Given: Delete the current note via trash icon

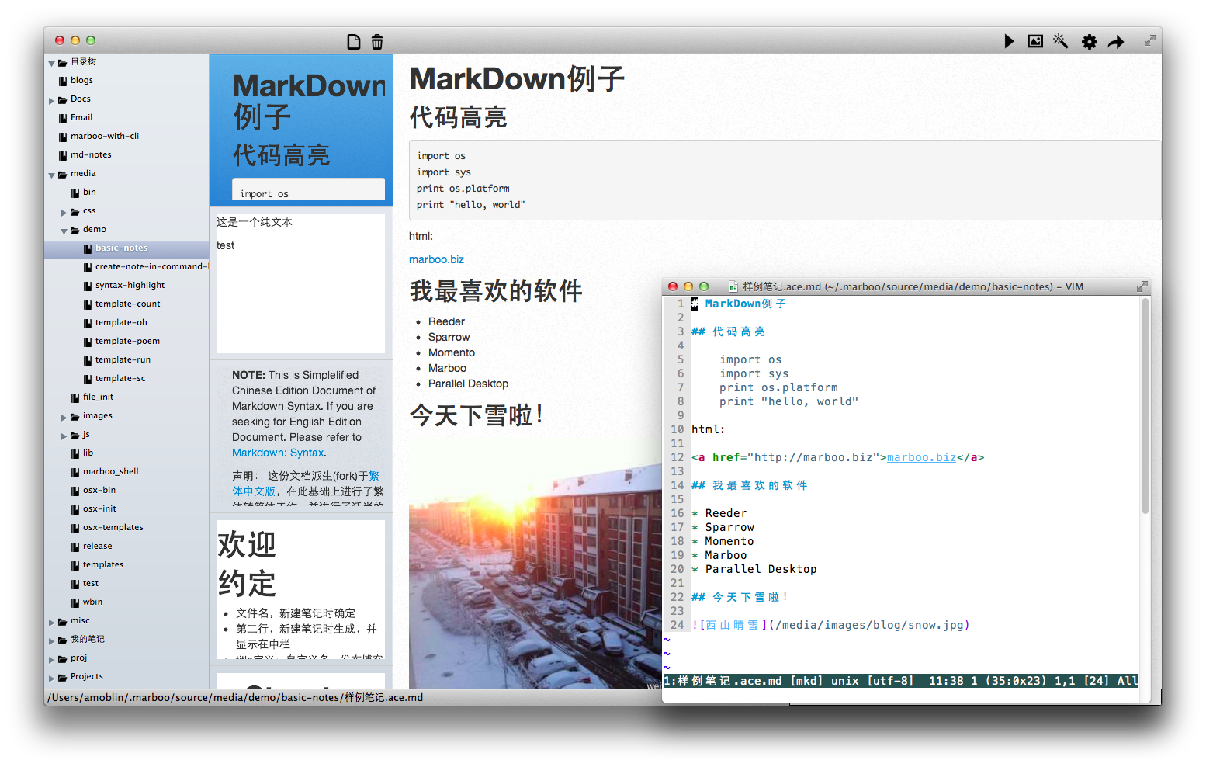Looking at the screenshot, I should coord(378,41).
